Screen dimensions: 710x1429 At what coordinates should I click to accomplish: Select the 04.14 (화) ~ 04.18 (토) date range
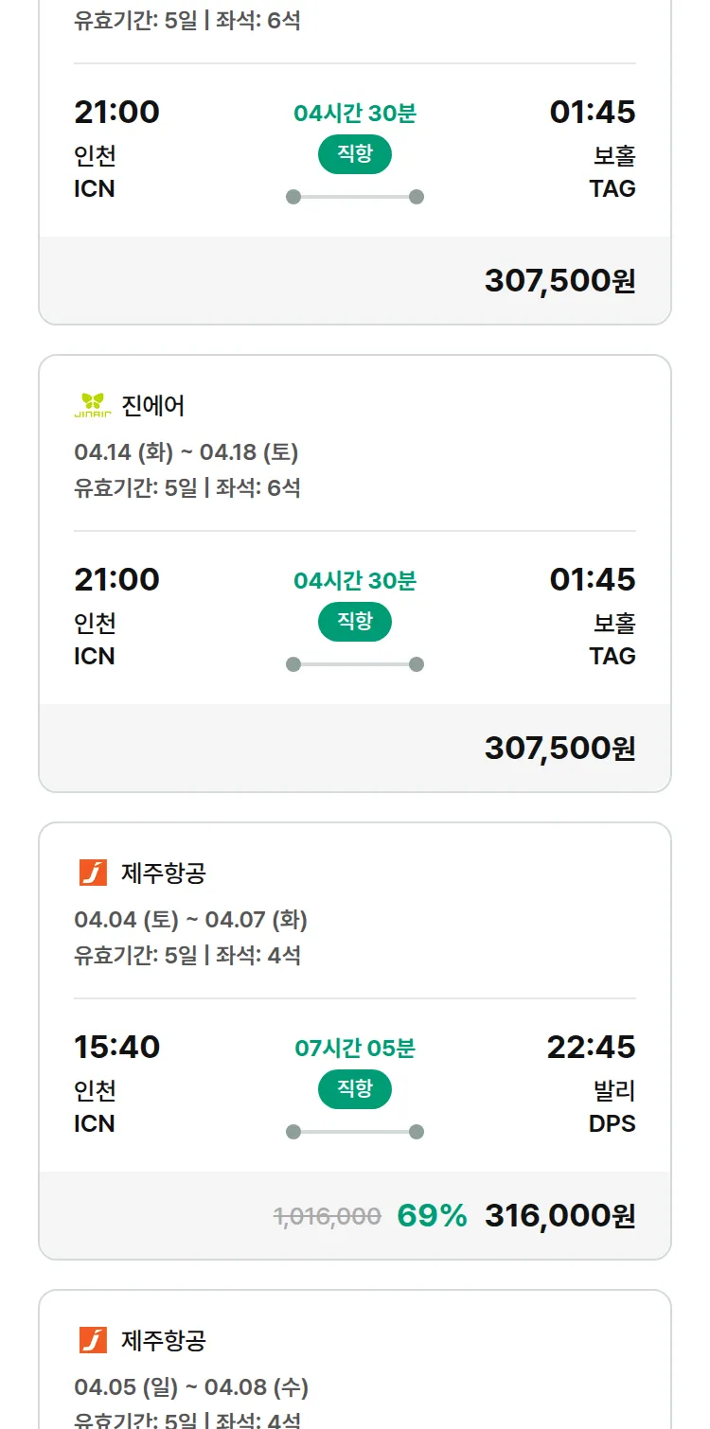point(186,452)
